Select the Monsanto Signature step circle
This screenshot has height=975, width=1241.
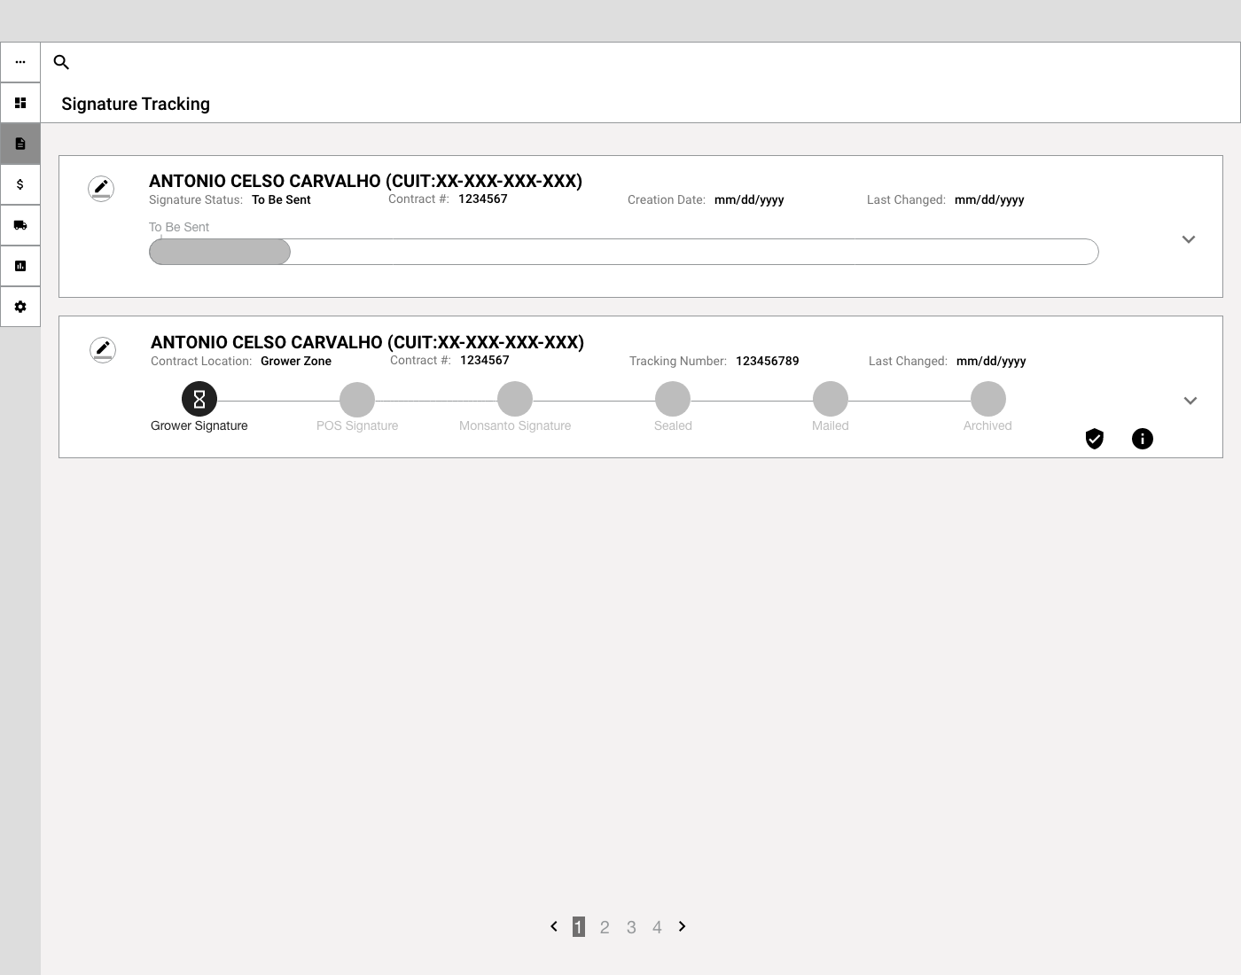(x=515, y=399)
